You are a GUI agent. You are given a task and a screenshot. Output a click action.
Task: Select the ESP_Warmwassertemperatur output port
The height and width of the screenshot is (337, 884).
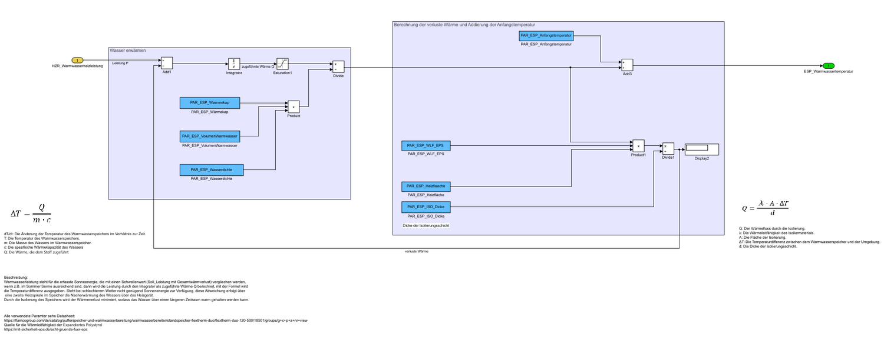pos(828,65)
